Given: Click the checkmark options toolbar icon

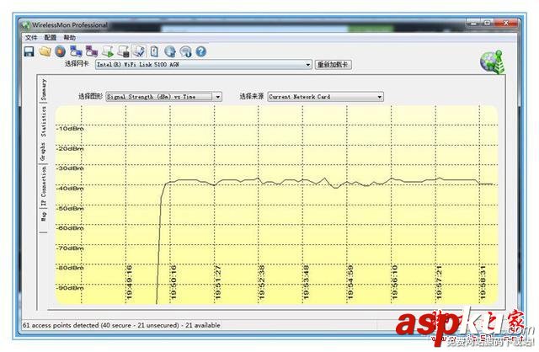Looking at the screenshot, I should 139,51.
